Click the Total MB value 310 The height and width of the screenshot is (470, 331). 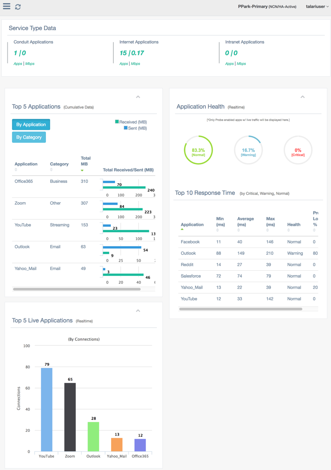84,181
